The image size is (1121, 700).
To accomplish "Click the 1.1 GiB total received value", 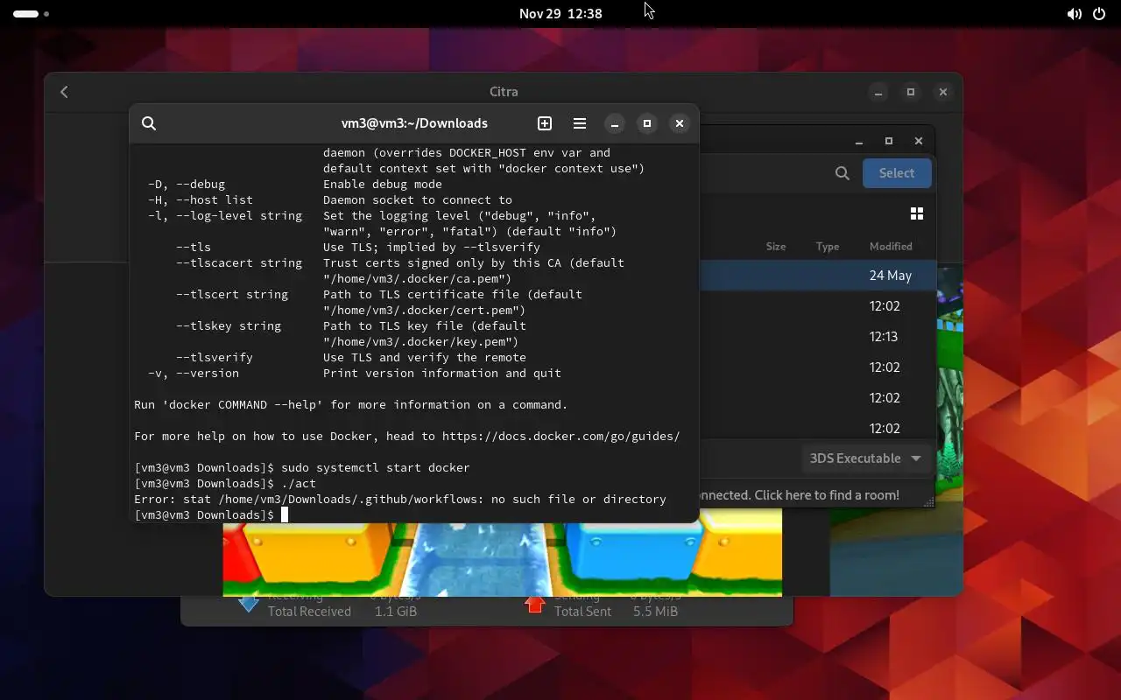I will [396, 612].
